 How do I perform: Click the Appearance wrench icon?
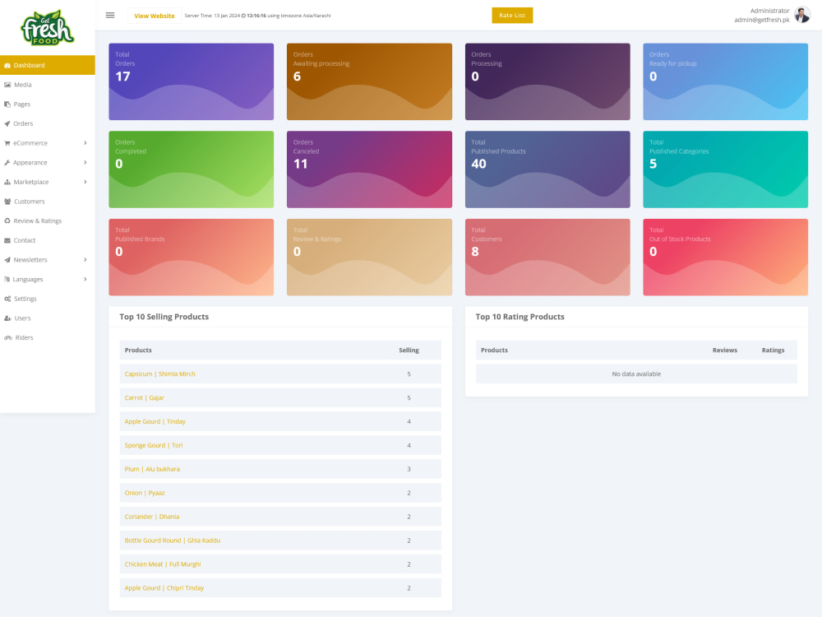coord(7,163)
